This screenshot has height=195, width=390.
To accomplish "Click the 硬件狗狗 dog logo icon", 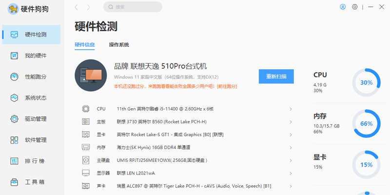I will pos(13,9).
